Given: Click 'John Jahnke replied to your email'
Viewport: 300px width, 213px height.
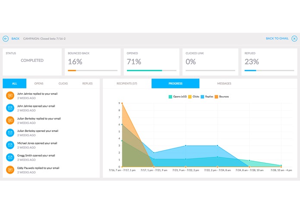Looking at the screenshot, I should [37, 94].
